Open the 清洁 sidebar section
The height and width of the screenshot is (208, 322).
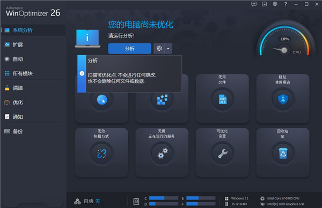click(x=33, y=88)
